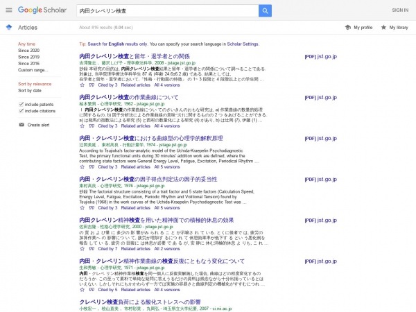Open the title クレペリン検査負荷による酸化ストレスへの影響
The width and height of the screenshot is (416, 312).
(x=140, y=302)
